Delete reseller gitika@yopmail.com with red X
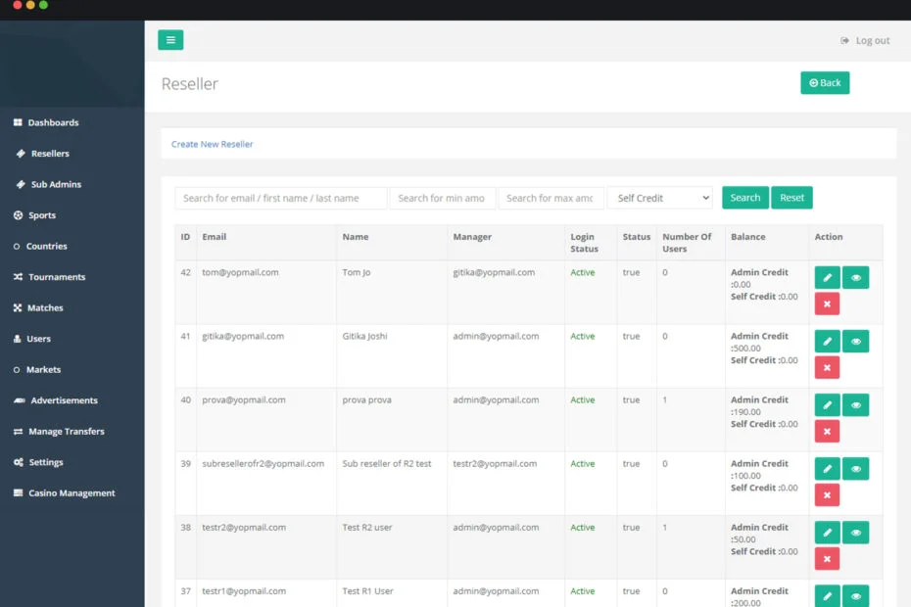This screenshot has width=911, height=607. click(827, 368)
